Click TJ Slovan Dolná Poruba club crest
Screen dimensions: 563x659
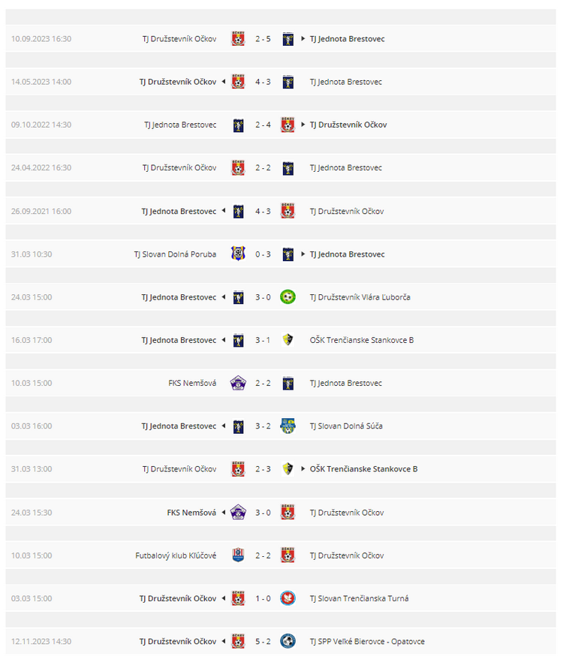click(238, 254)
